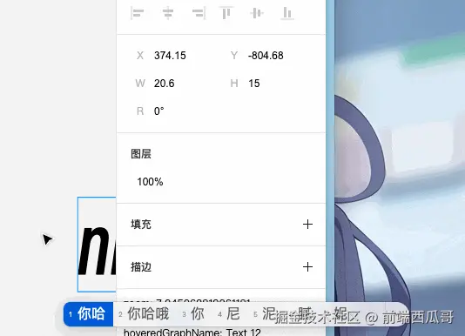Align selection to top edge
Viewport: 465px width, 336px height.
(226, 13)
